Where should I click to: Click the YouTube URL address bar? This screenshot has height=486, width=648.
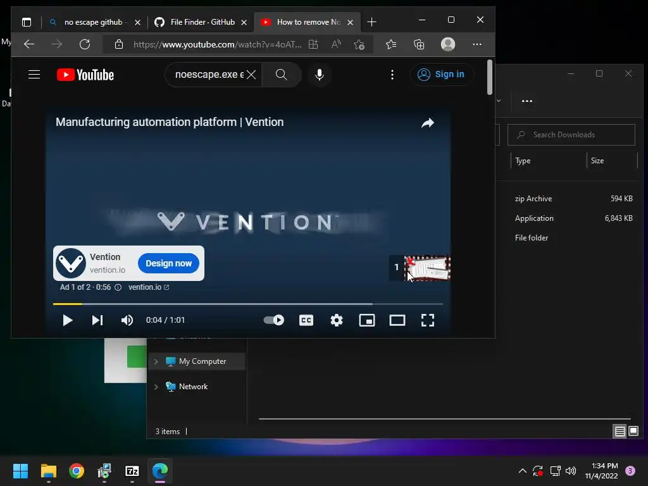tap(218, 44)
